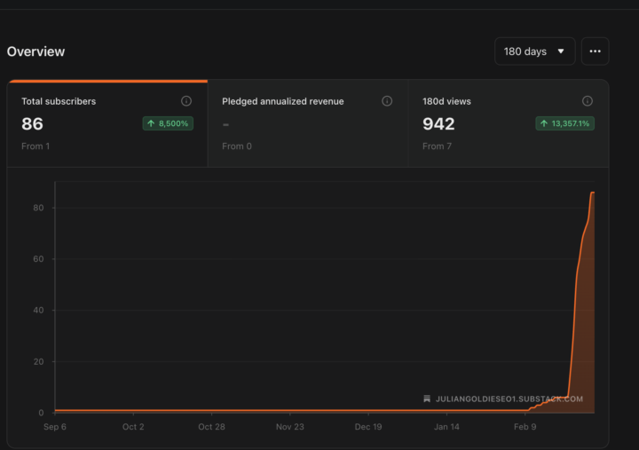The height and width of the screenshot is (450, 639).
Task: Click the 86 total subscribers count
Action: pyautogui.click(x=33, y=124)
